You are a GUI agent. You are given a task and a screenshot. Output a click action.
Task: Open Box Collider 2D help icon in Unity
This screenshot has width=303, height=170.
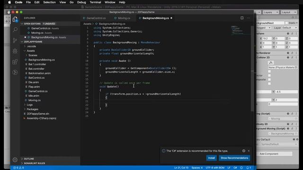pos(288,58)
